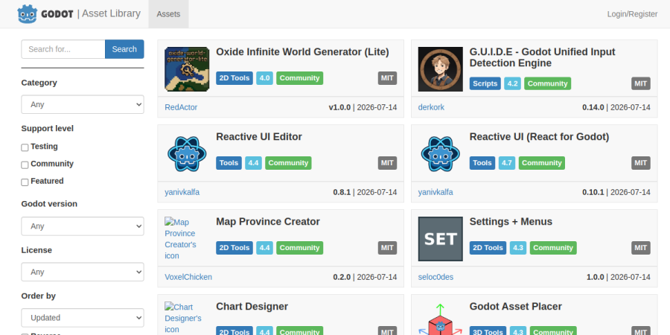Expand the Category dropdown
This screenshot has height=335, width=670.
coord(83,104)
